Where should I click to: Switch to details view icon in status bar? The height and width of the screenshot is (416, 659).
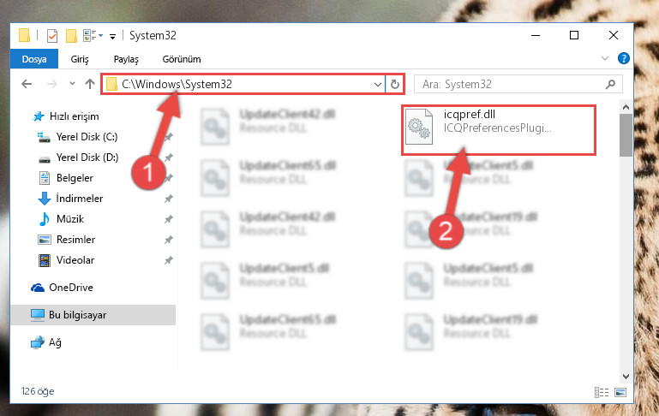pos(602,392)
